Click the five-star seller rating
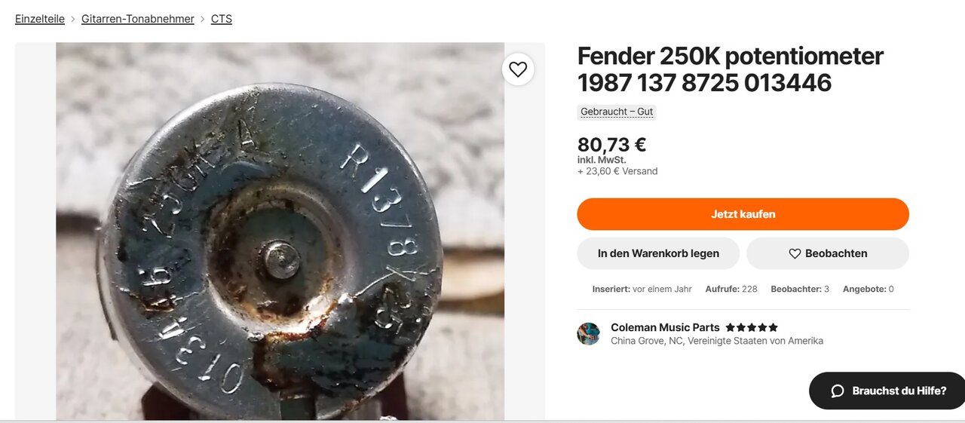Screen dimensions: 965x423 click(x=752, y=328)
